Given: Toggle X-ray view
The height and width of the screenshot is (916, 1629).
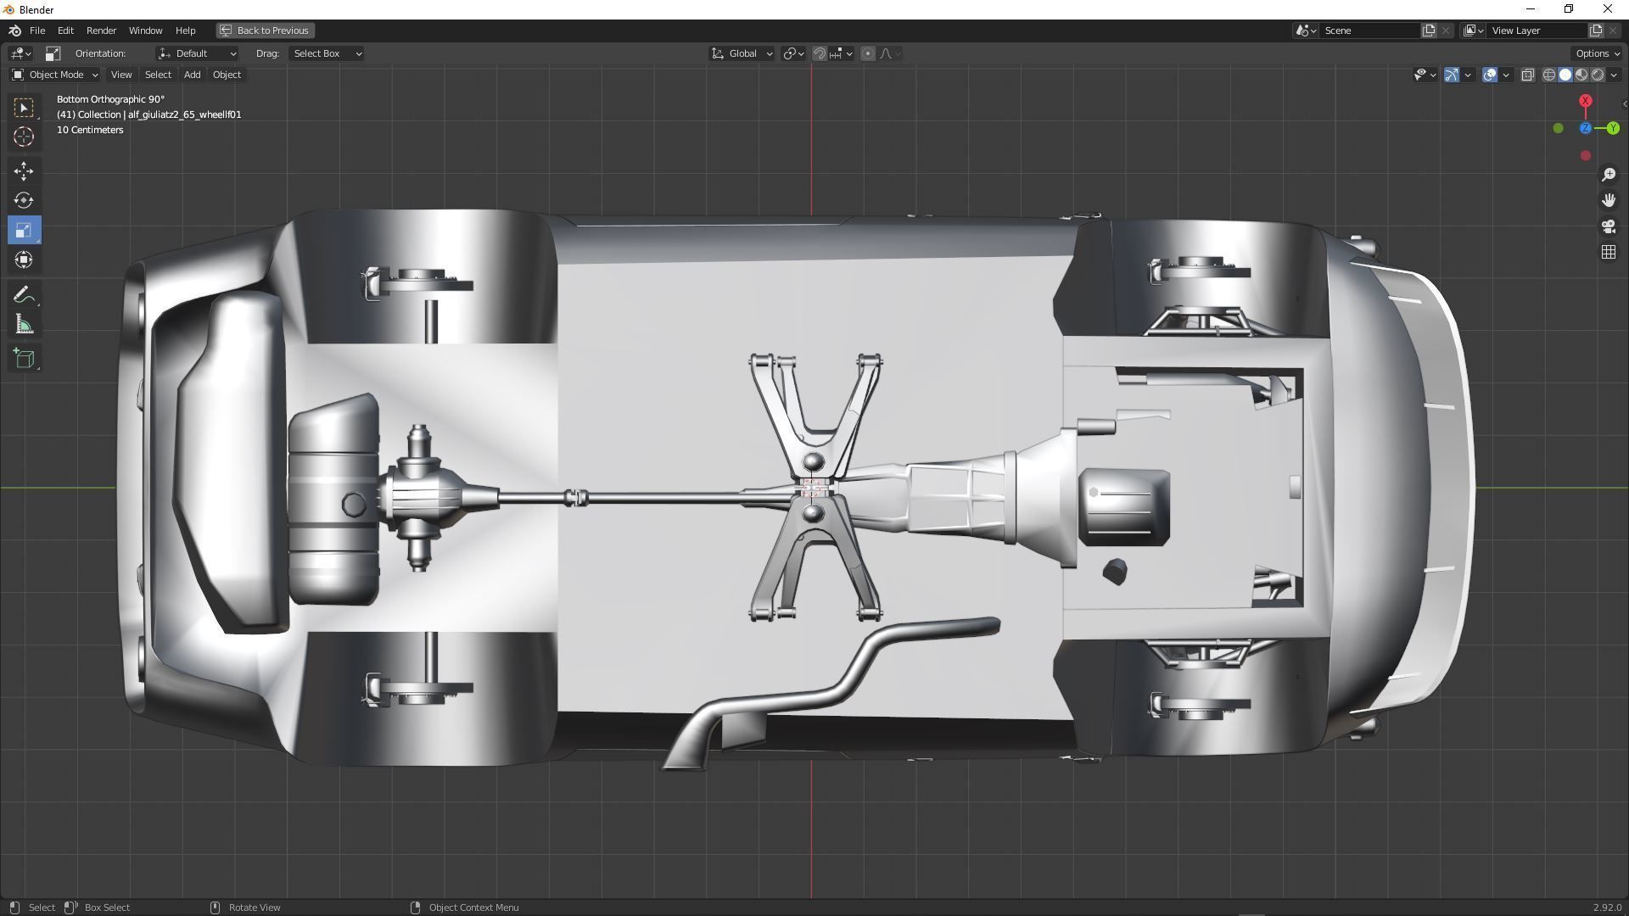Looking at the screenshot, I should coord(1527,75).
